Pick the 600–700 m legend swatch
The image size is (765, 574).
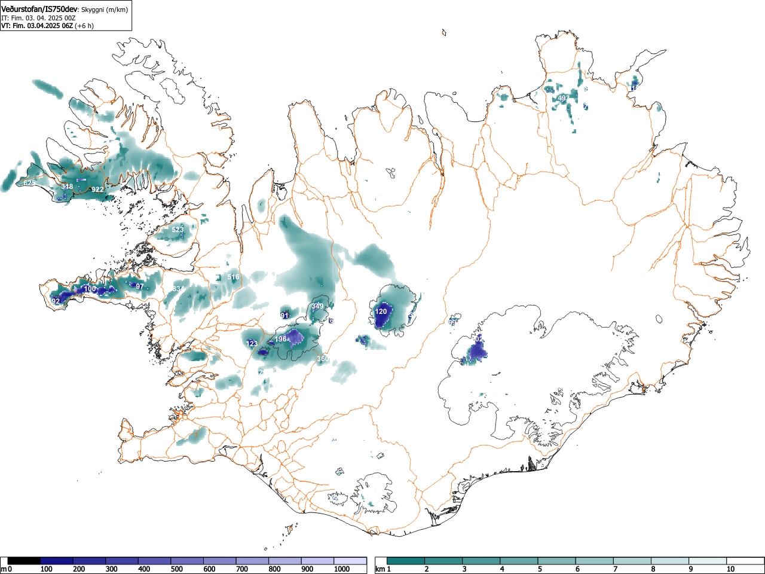tap(220, 561)
